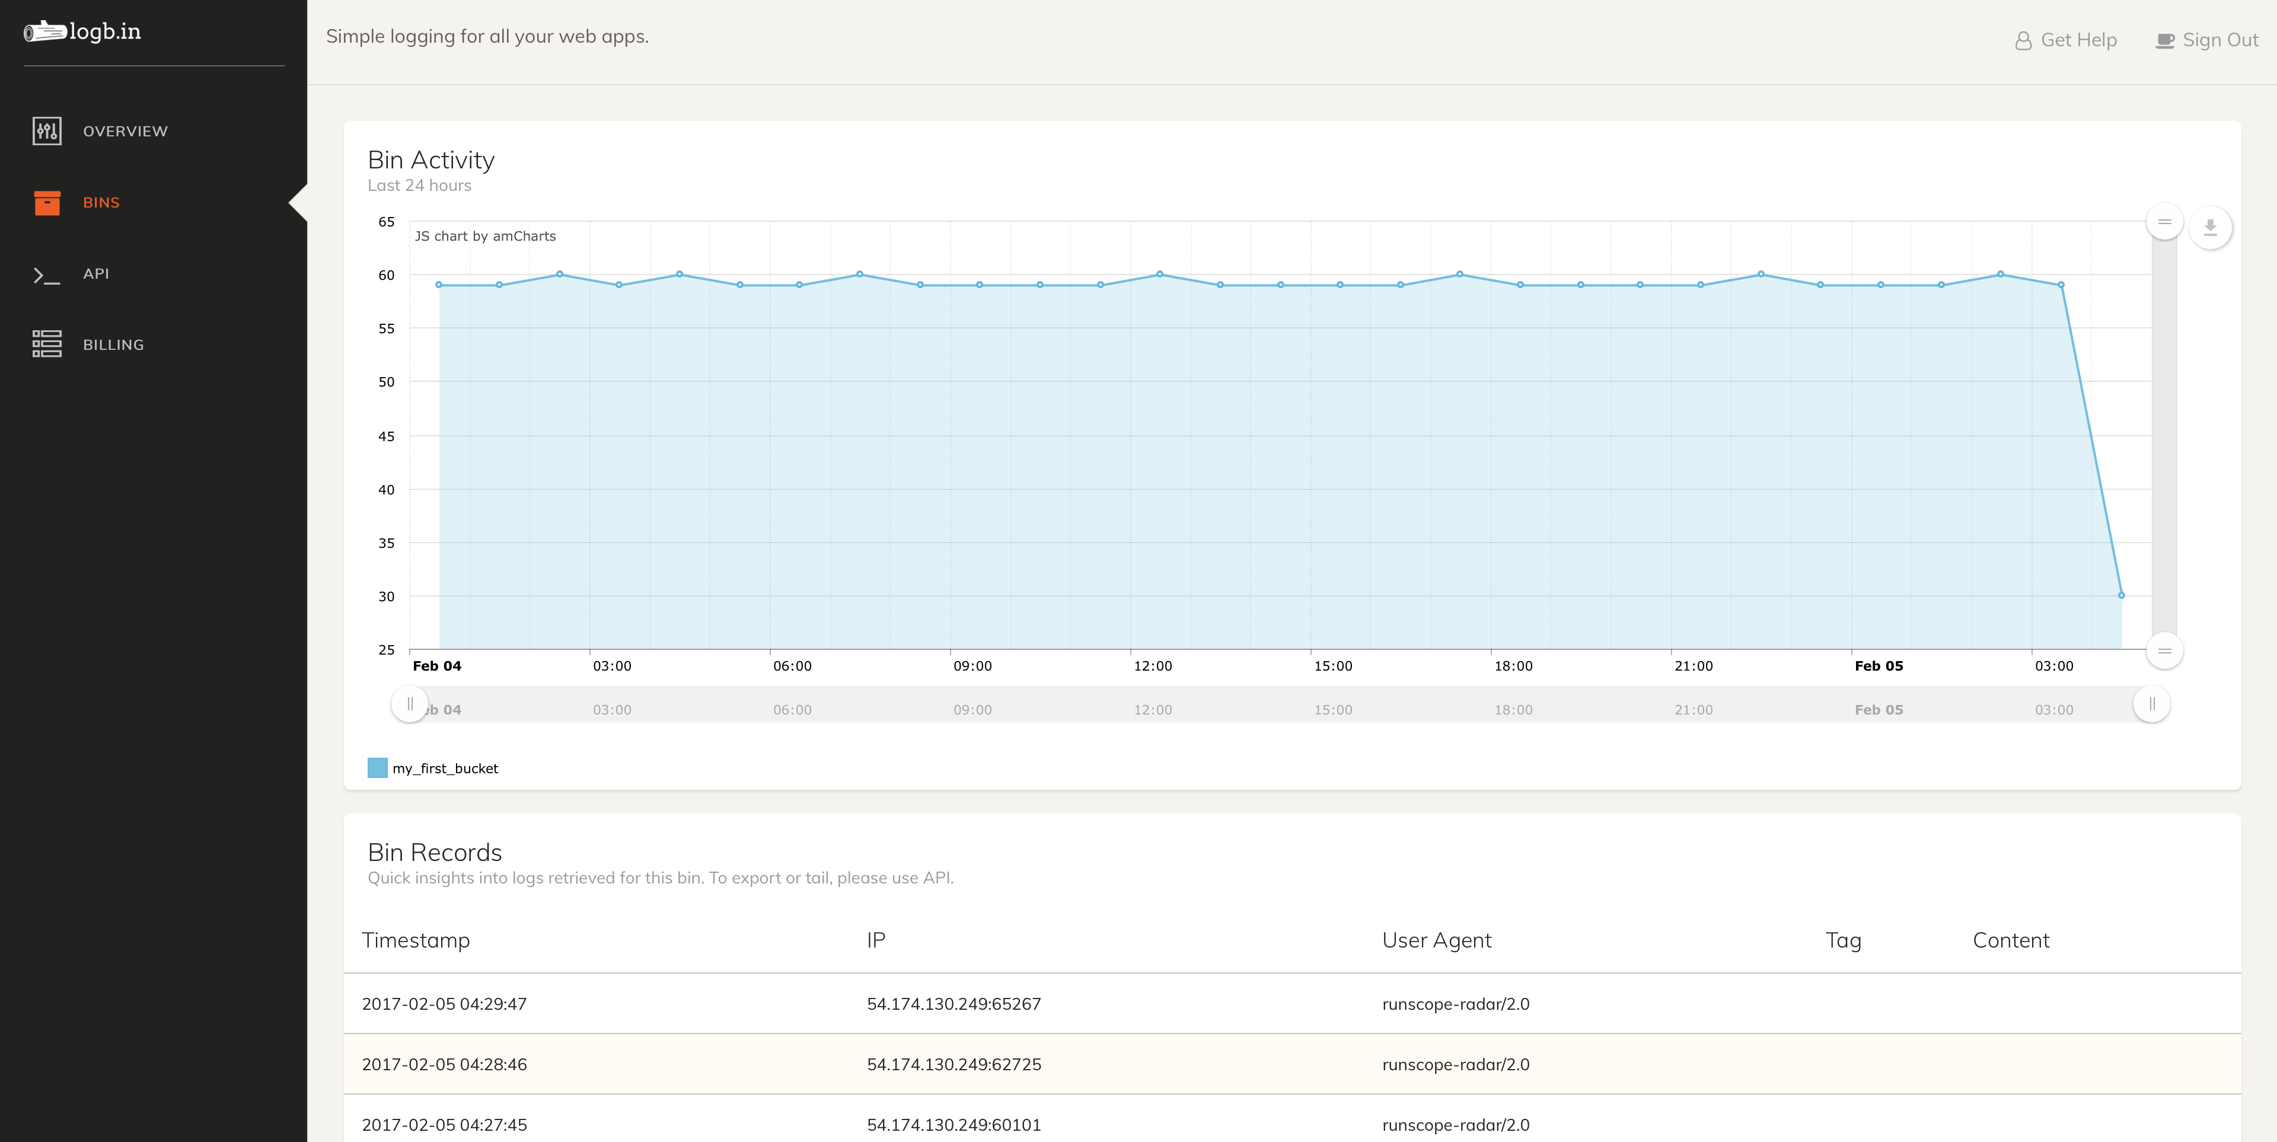The width and height of the screenshot is (2277, 1142).
Task: Grab the right horizontal scrollbar handle
Action: 2151,704
